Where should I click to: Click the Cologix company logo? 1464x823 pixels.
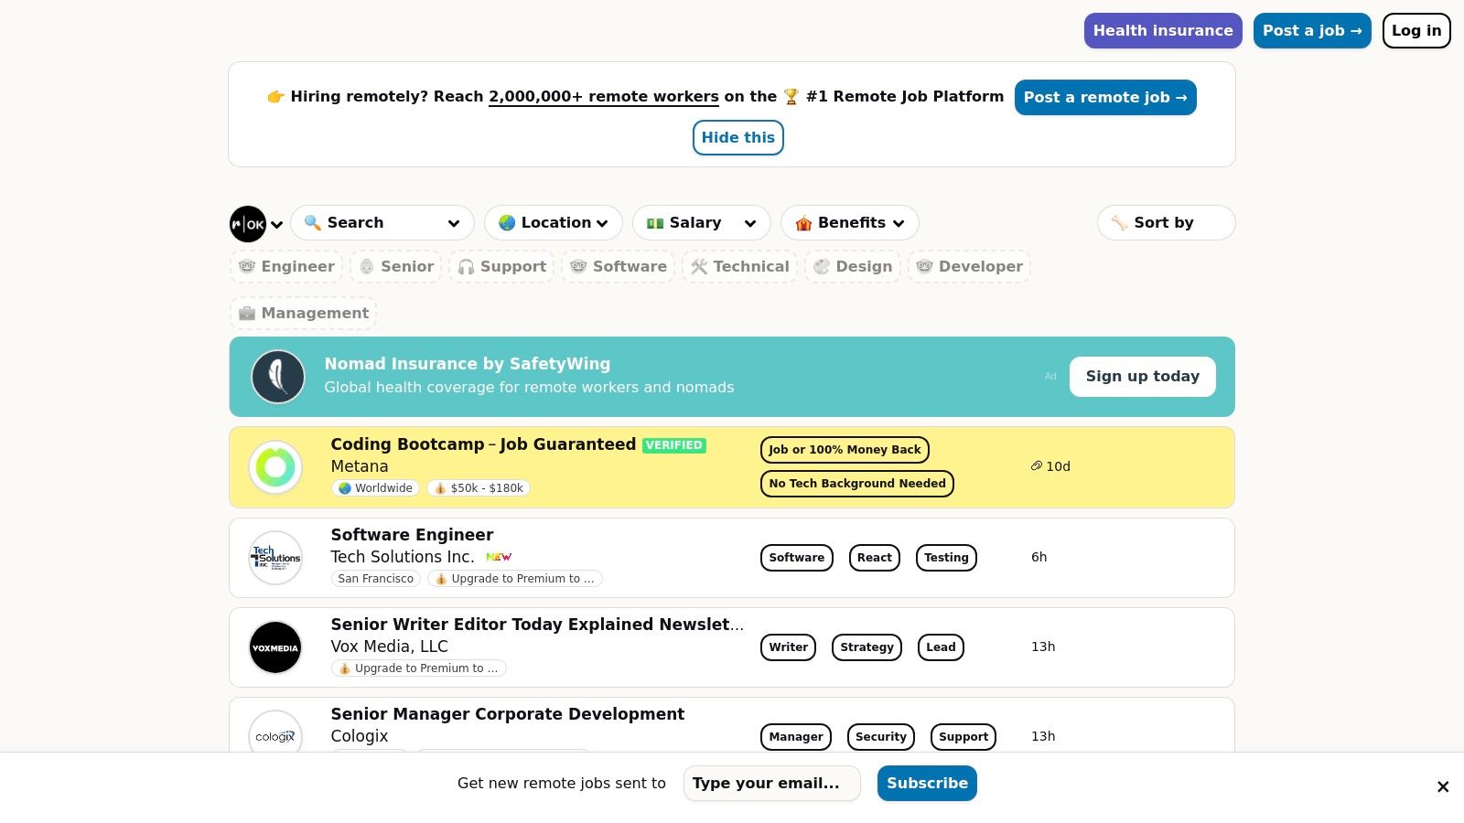[x=275, y=735]
